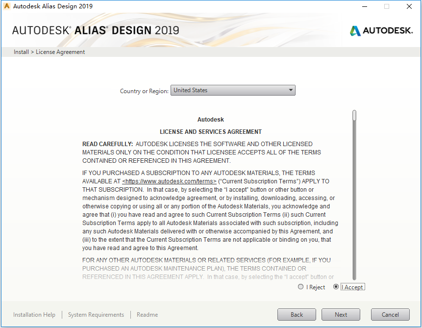Screen dimensions: 422x328
Task: Open the Installation Help link
Action: (34, 315)
